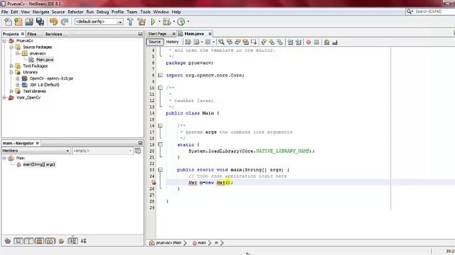455x255 pixels.
Task: Toggle Show Inherited Members in the Navigator
Action: pos(8,241)
